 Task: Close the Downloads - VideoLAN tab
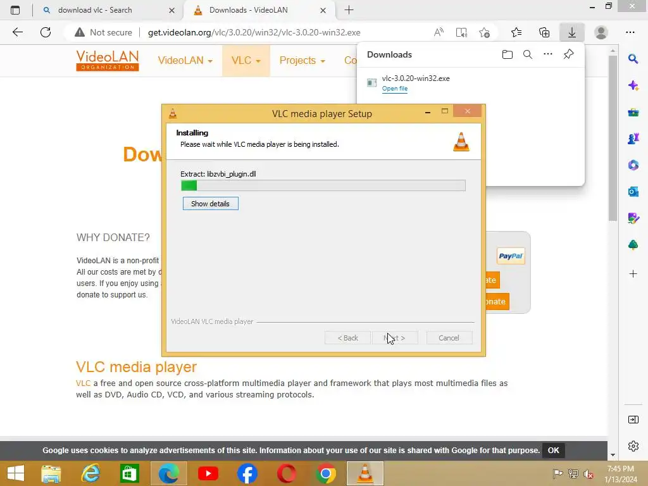[x=323, y=10]
